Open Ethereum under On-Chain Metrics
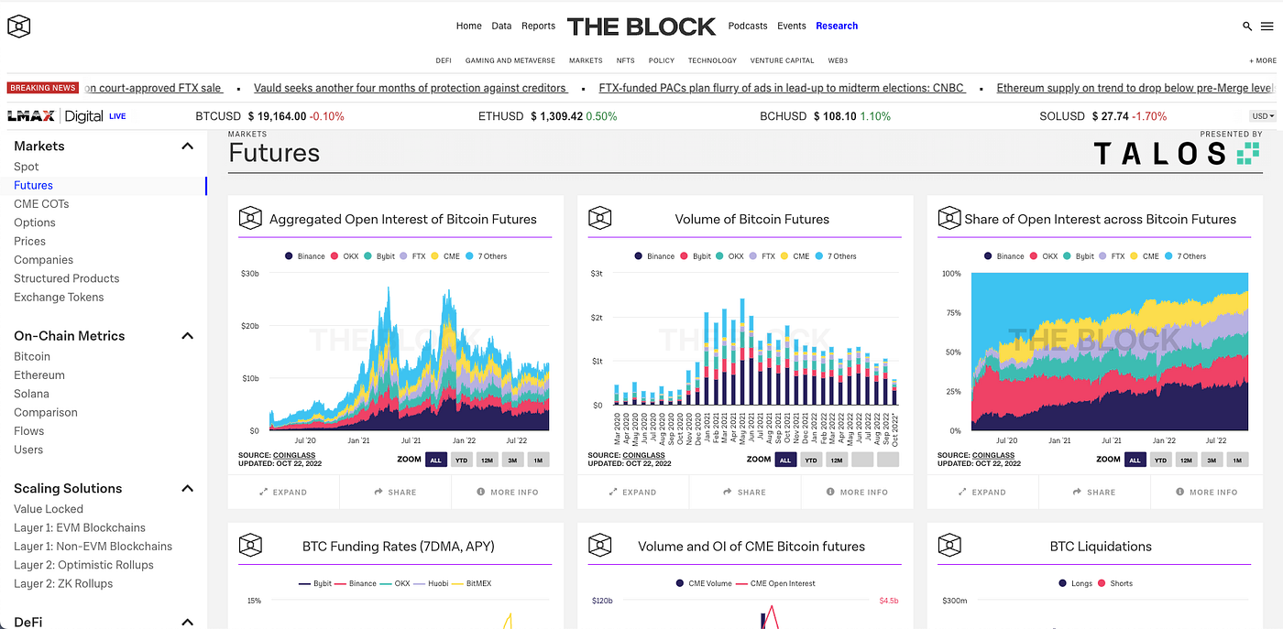This screenshot has width=1283, height=629. coord(39,375)
